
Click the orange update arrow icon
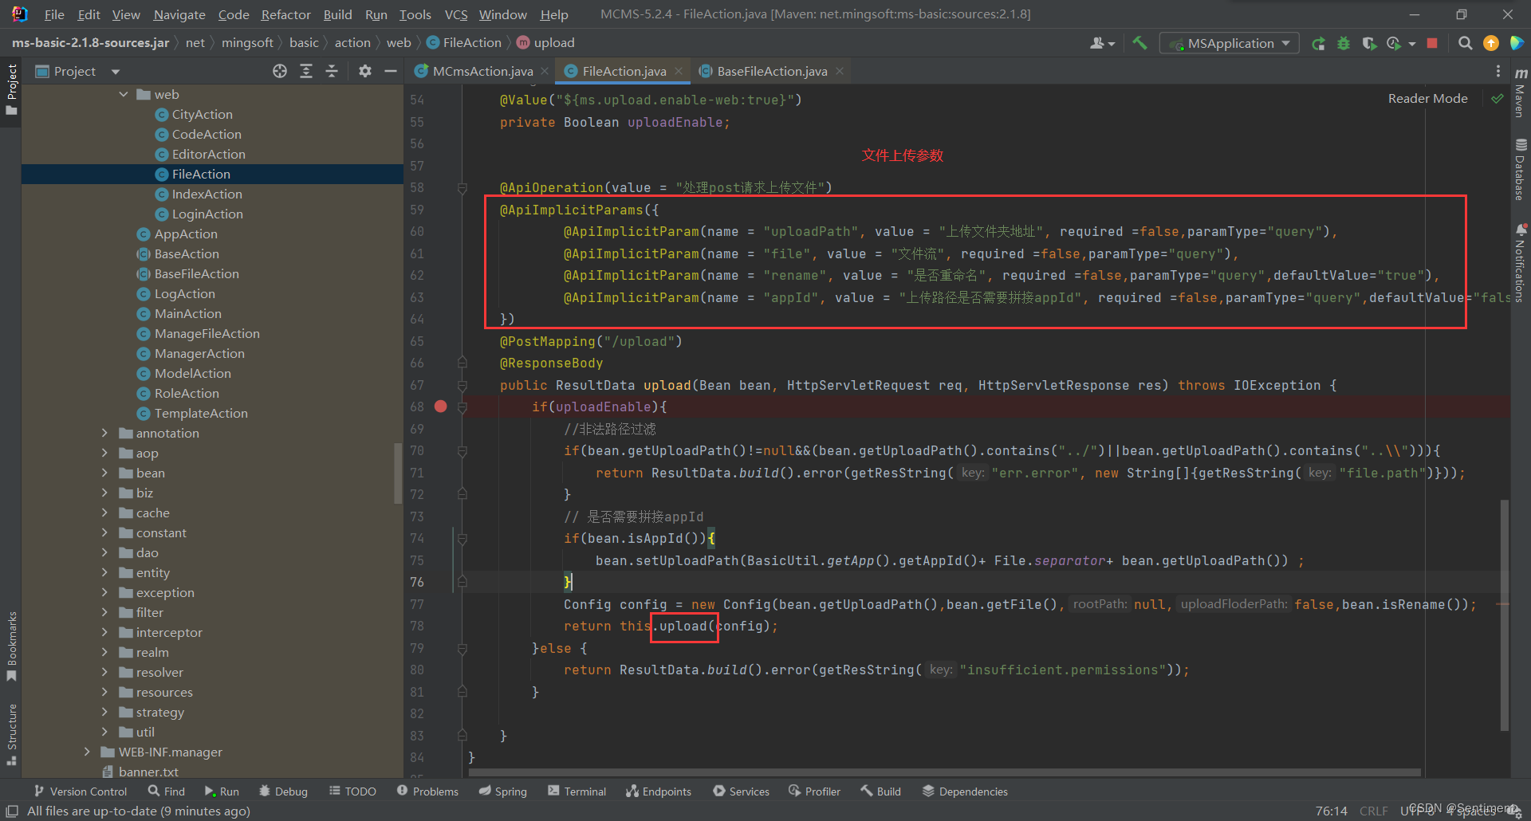tap(1490, 43)
